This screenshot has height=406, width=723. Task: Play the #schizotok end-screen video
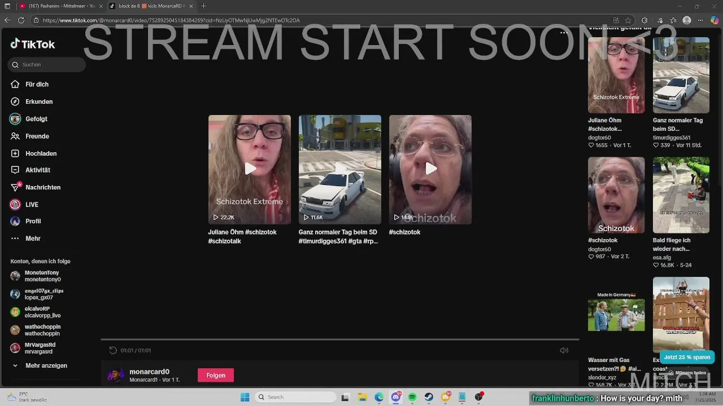point(430,170)
